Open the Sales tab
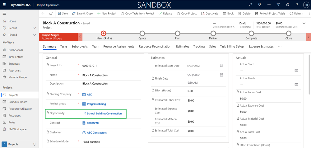The height and width of the screenshot is (148, 311). [x=212, y=47]
